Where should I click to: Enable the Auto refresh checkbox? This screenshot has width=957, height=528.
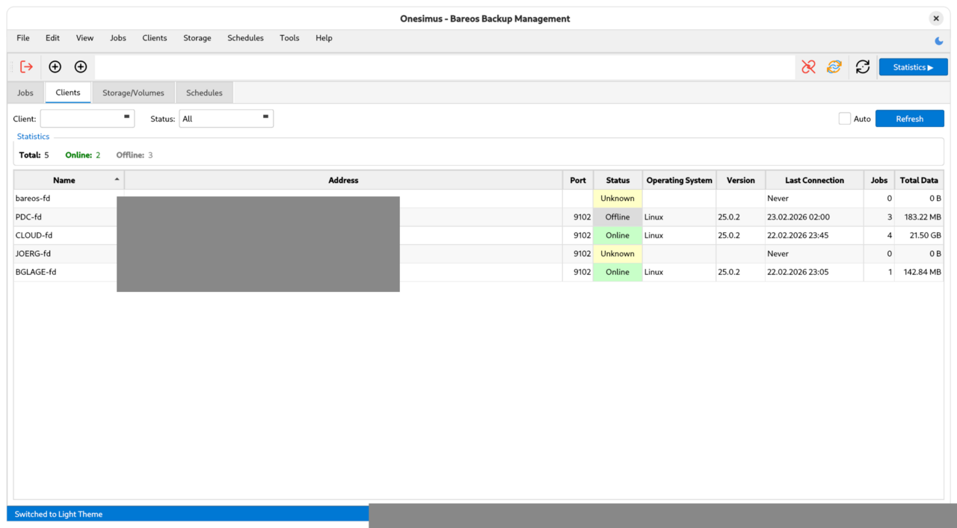pos(845,119)
